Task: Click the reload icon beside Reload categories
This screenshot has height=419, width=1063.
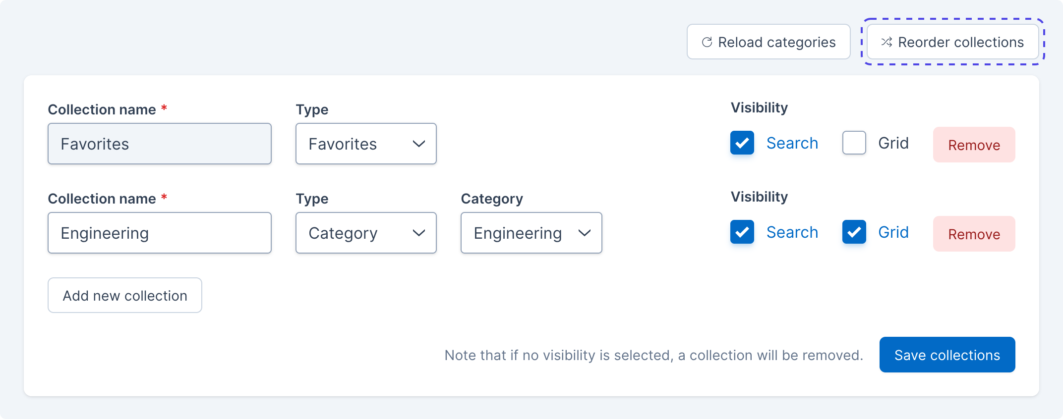Action: (707, 42)
